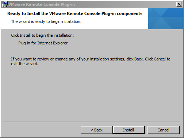The width and height of the screenshot is (184, 138).
Task: Click the review or change settings paragraph
Action: coord(91,62)
